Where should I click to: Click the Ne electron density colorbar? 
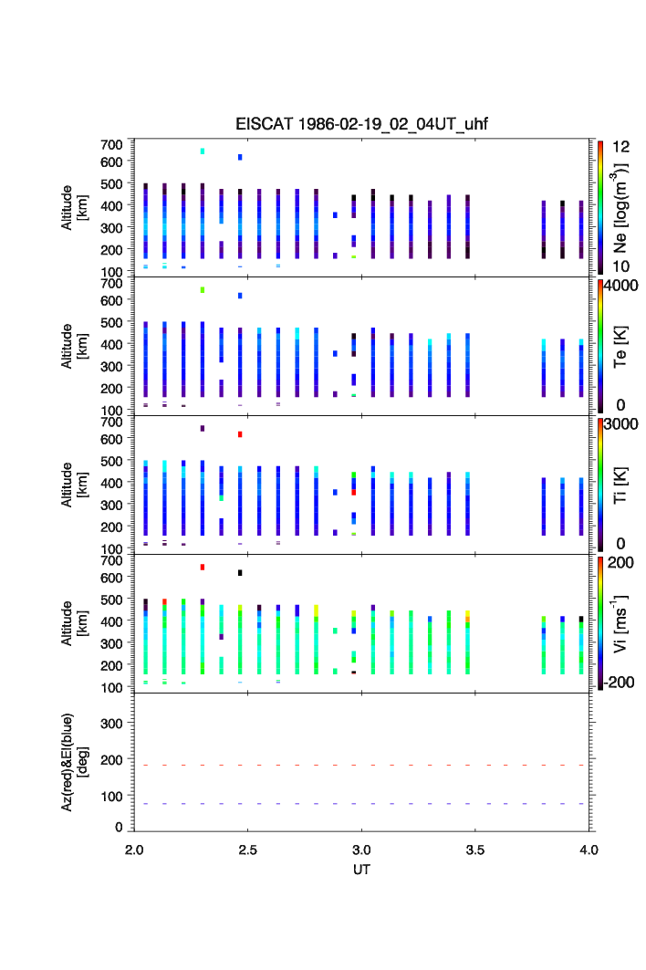pyautogui.click(x=600, y=207)
